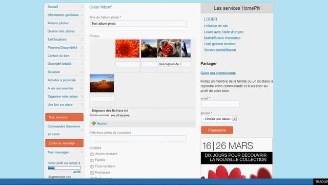Click the TRADUIRE button at bottom right
Viewport: 328px width, 185px height.
click(321, 181)
